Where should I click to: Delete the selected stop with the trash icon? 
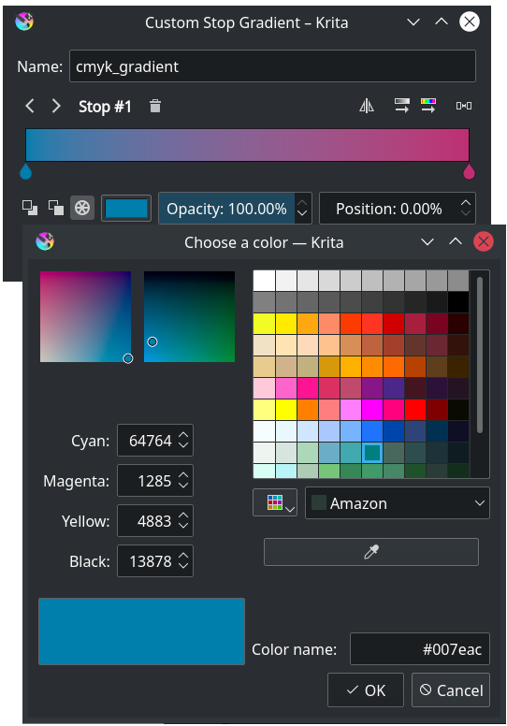point(155,106)
